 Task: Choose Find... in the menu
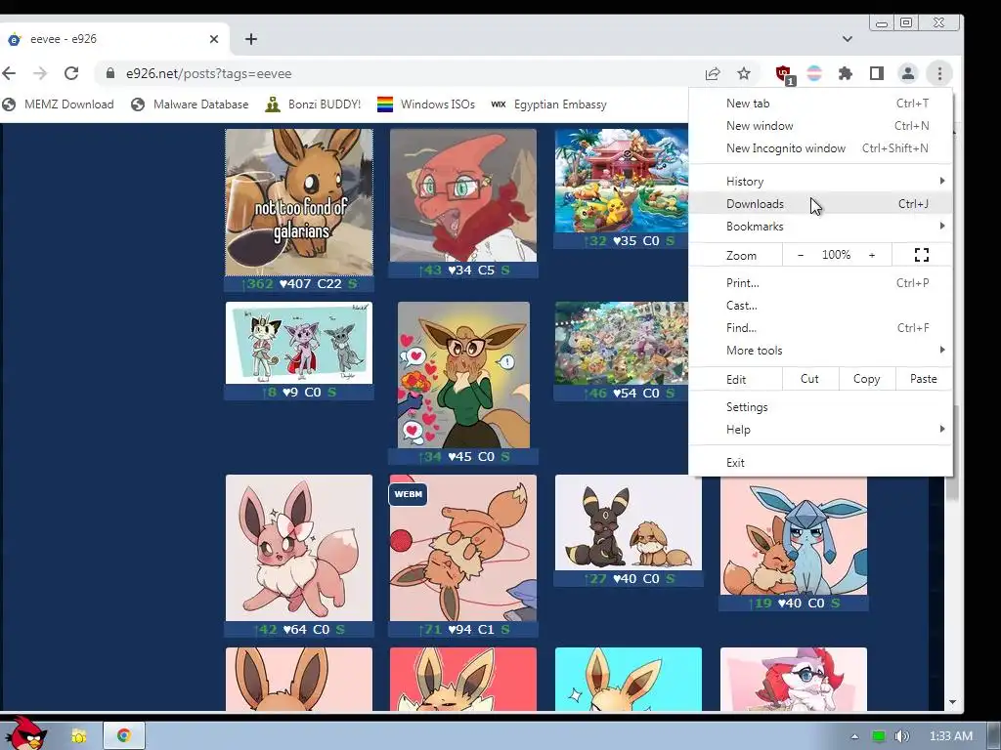tap(820, 328)
